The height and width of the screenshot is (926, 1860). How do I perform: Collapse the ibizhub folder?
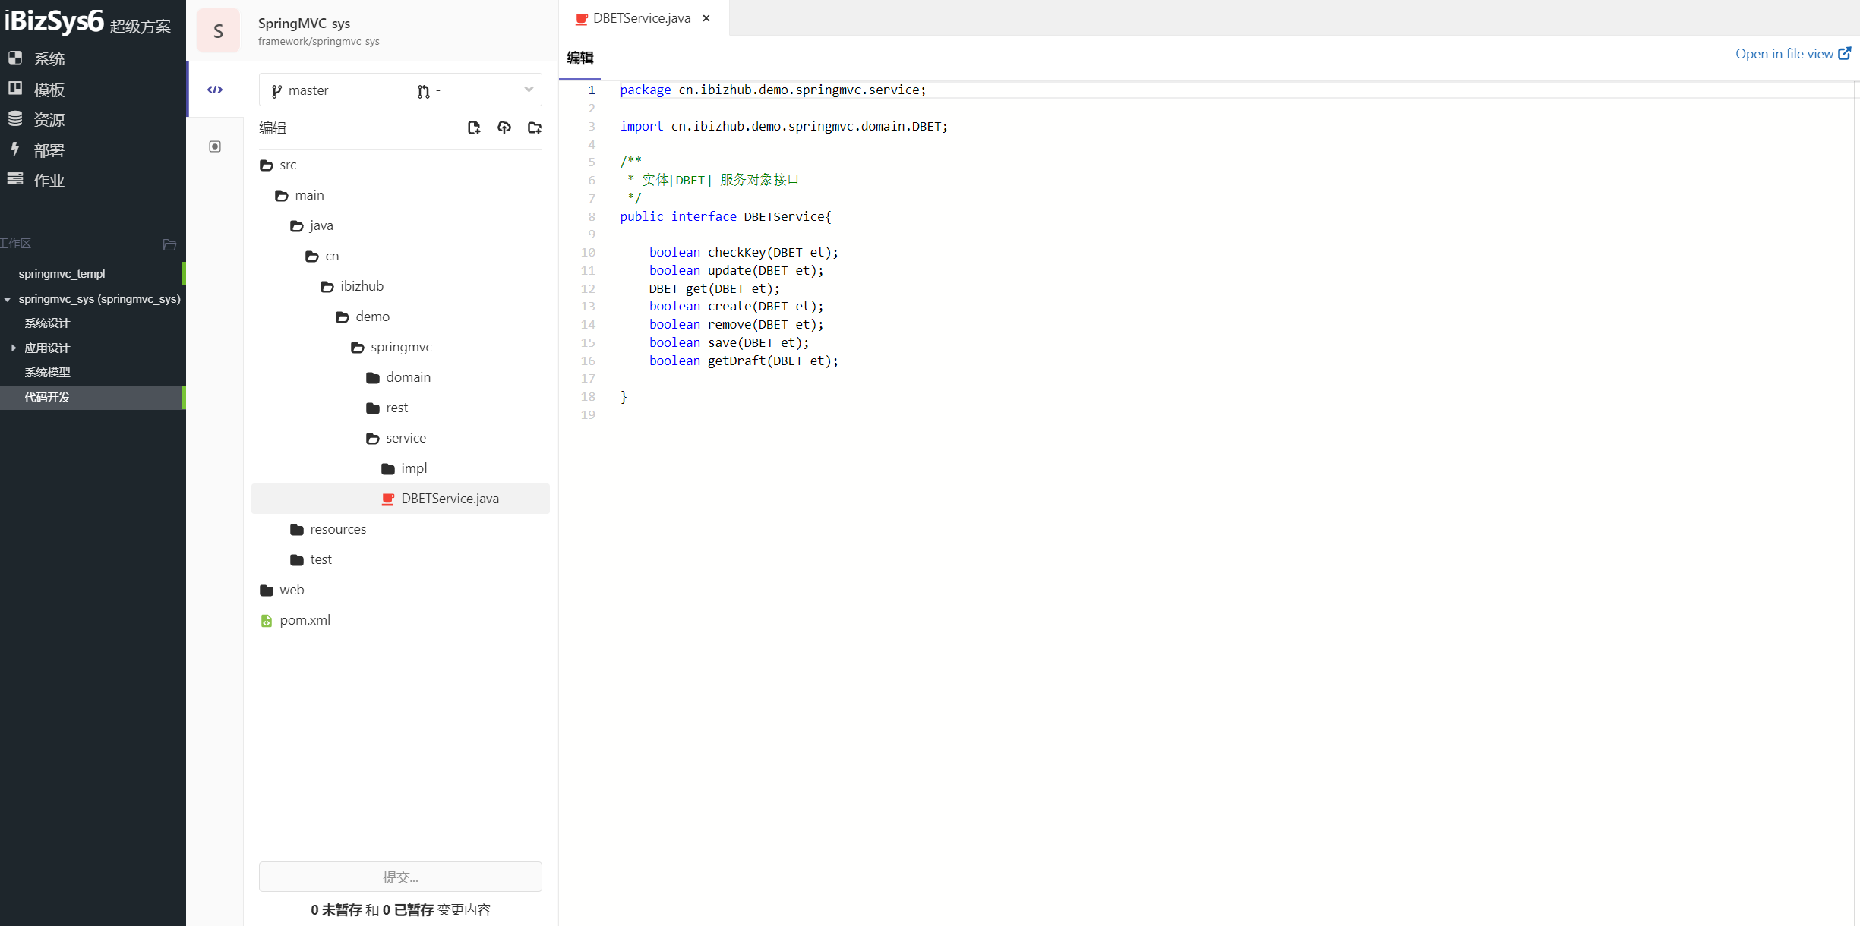pos(327,287)
